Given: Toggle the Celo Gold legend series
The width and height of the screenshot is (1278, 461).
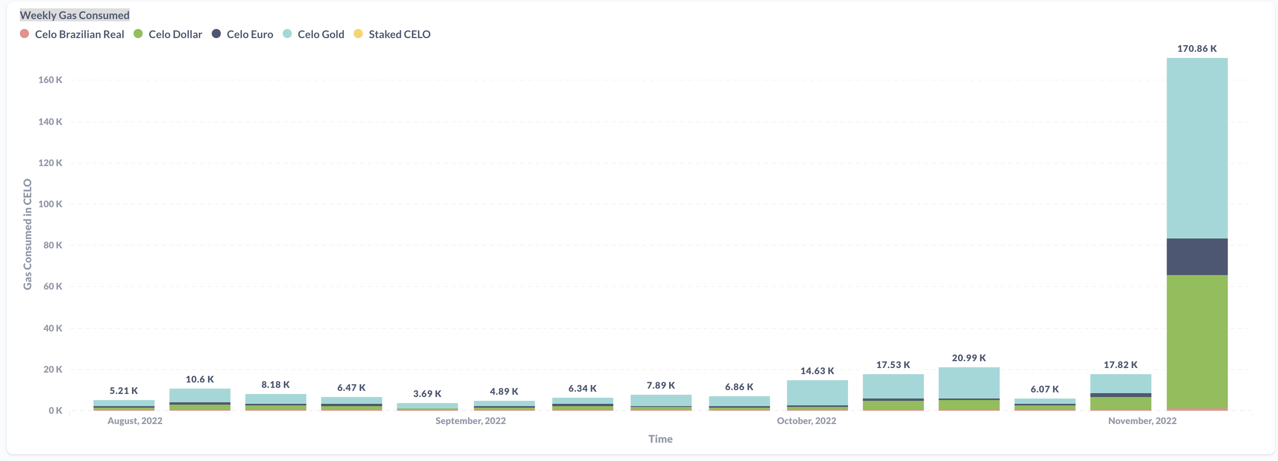Looking at the screenshot, I should tap(314, 34).
